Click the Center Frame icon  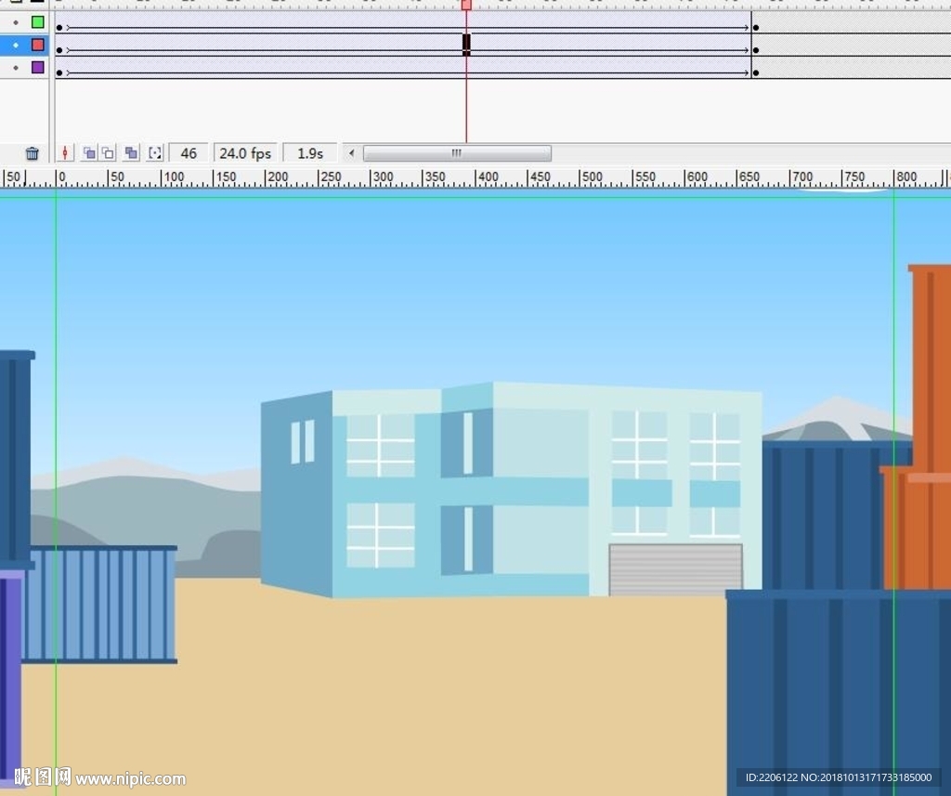tap(65, 153)
